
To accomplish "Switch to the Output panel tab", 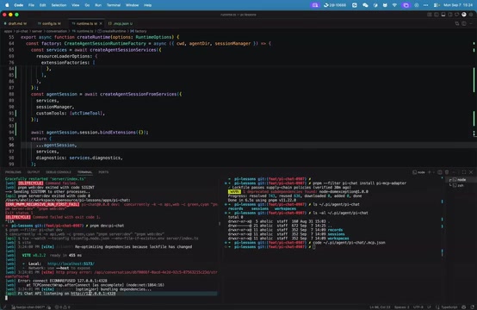I will 34,172.
